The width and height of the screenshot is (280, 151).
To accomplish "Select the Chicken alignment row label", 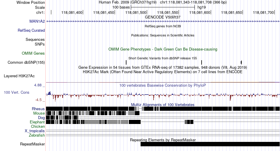I will pyautogui.click(x=38, y=126).
